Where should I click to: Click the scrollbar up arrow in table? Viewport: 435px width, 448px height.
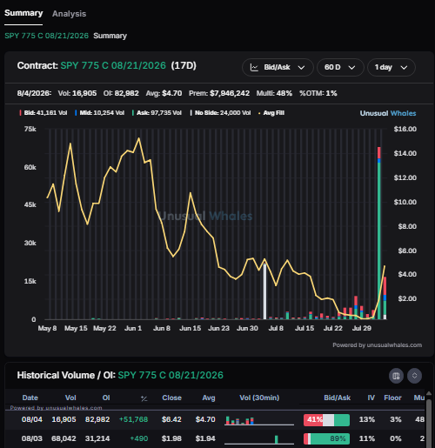(x=429, y=393)
